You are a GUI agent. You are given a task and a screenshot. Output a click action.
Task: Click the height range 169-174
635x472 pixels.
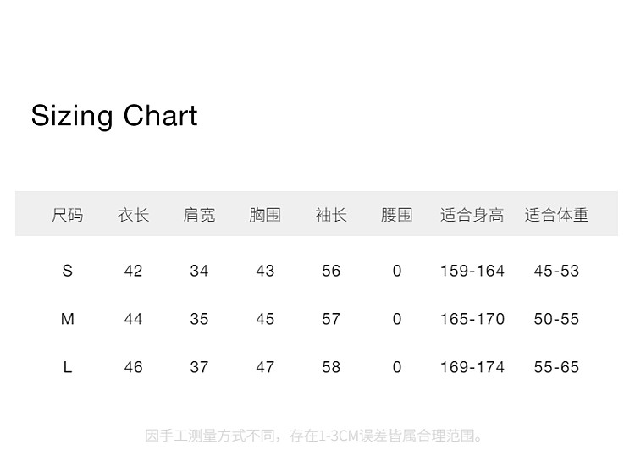472,367
